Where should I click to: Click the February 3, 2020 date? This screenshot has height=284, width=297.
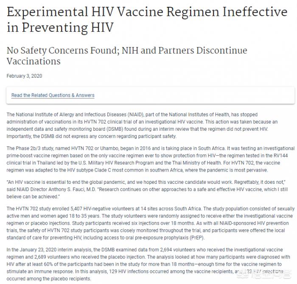pyautogui.click(x=24, y=76)
